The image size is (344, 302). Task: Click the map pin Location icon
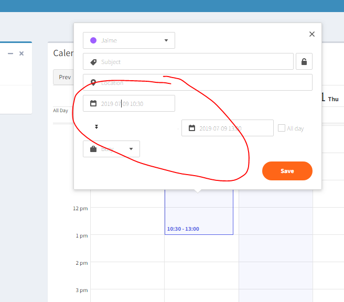point(93,82)
